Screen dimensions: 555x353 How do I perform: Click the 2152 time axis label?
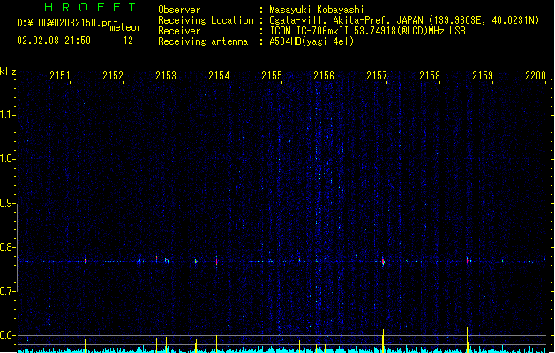point(113,75)
